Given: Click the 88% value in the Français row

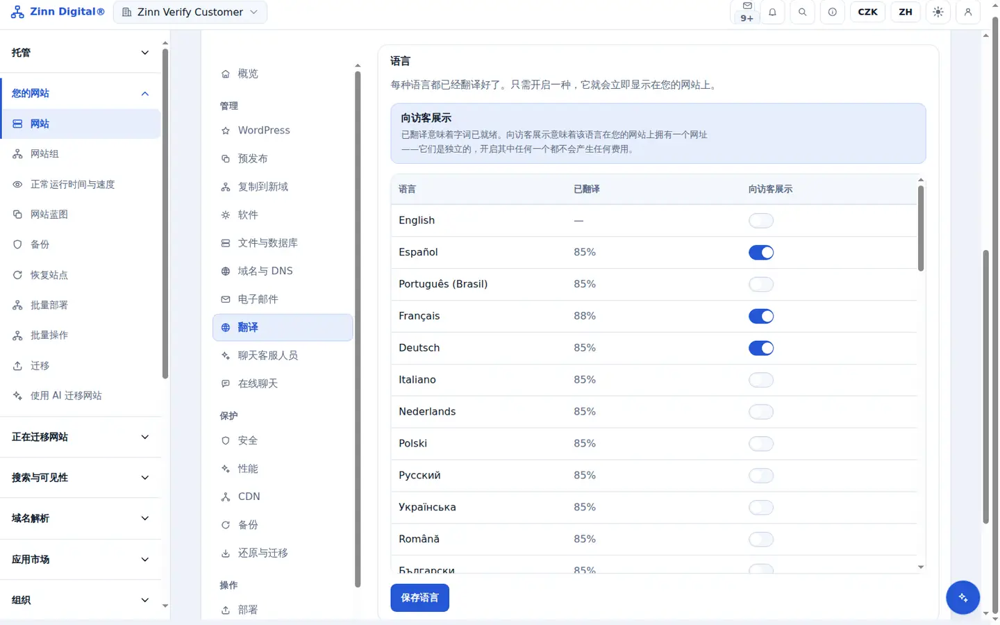Looking at the screenshot, I should (585, 316).
